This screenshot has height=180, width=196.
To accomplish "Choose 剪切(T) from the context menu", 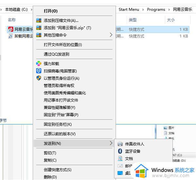I will coord(50,153).
